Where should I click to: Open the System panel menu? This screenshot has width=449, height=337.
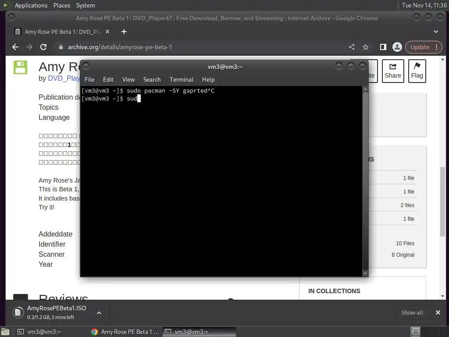[x=86, y=5]
